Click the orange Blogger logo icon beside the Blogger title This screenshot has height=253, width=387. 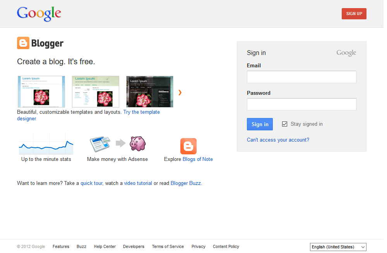pos(23,43)
